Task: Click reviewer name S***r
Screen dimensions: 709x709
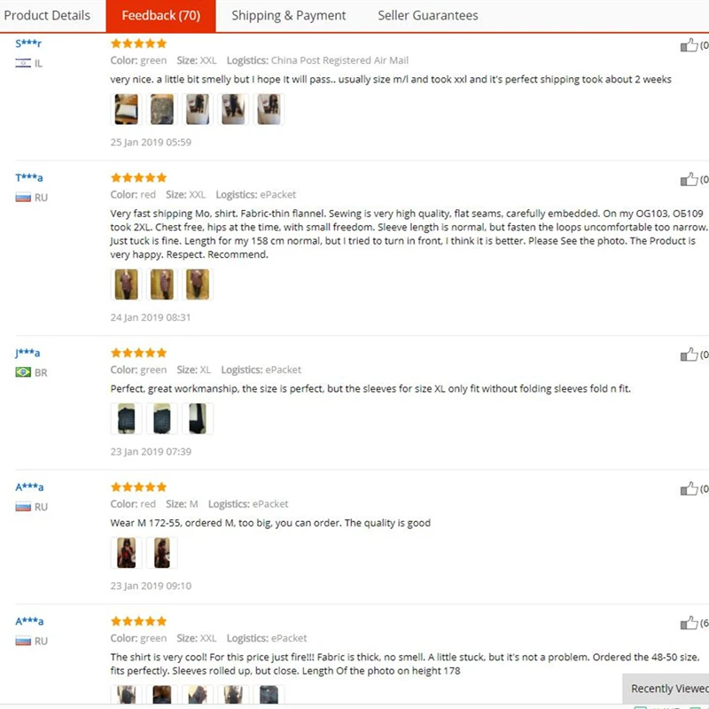Action: (28, 43)
